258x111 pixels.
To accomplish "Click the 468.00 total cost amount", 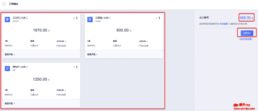I will [245, 18].
